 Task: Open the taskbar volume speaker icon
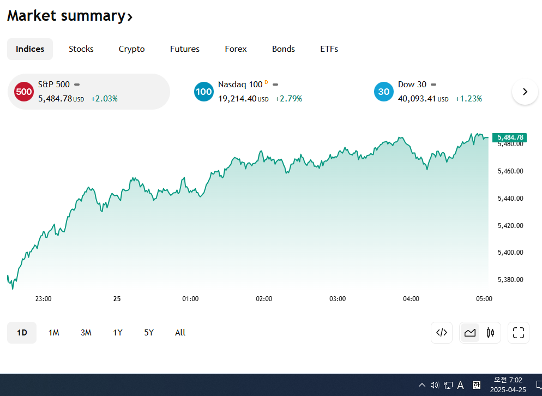pyautogui.click(x=435, y=385)
